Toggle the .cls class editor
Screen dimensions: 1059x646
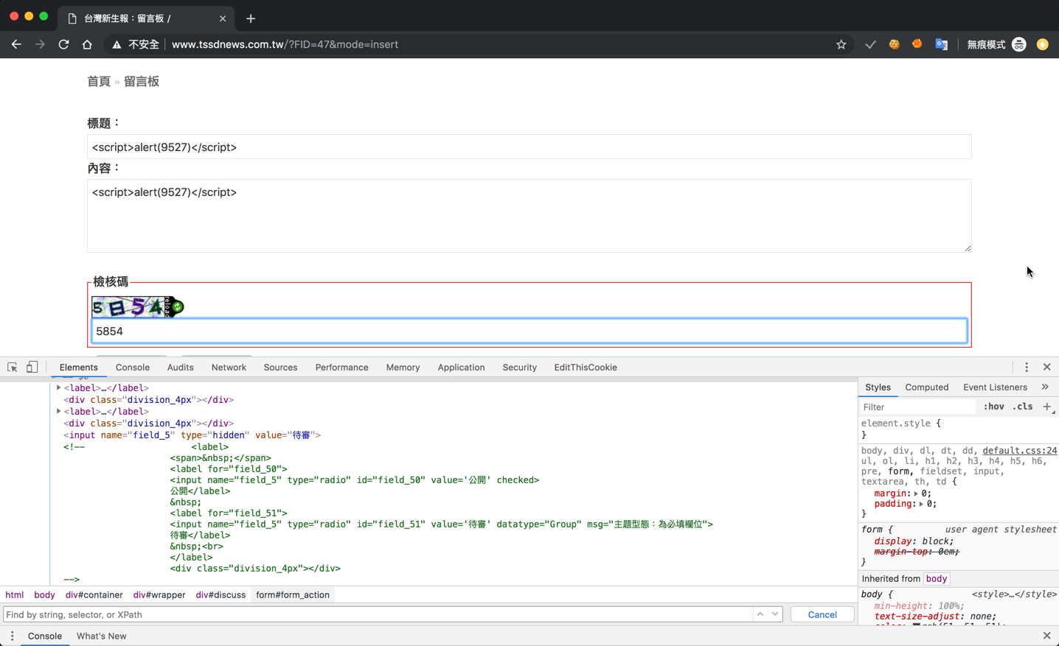click(1023, 407)
